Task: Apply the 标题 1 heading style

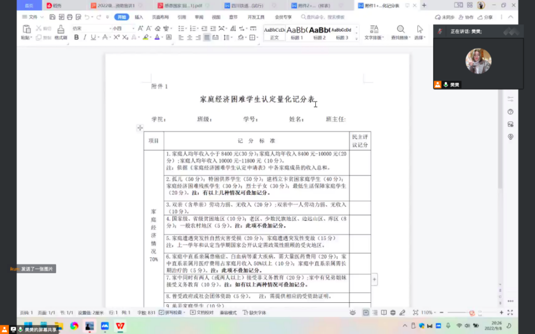Action: point(297,32)
